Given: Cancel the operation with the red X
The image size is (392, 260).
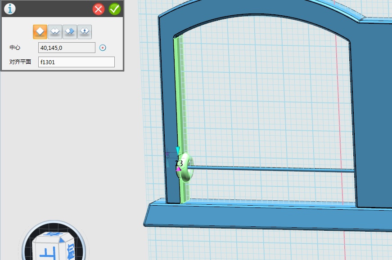Looking at the screenshot, I should pyautogui.click(x=99, y=9).
